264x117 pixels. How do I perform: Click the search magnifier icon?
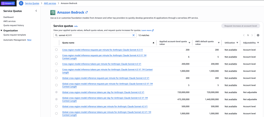(56, 35)
